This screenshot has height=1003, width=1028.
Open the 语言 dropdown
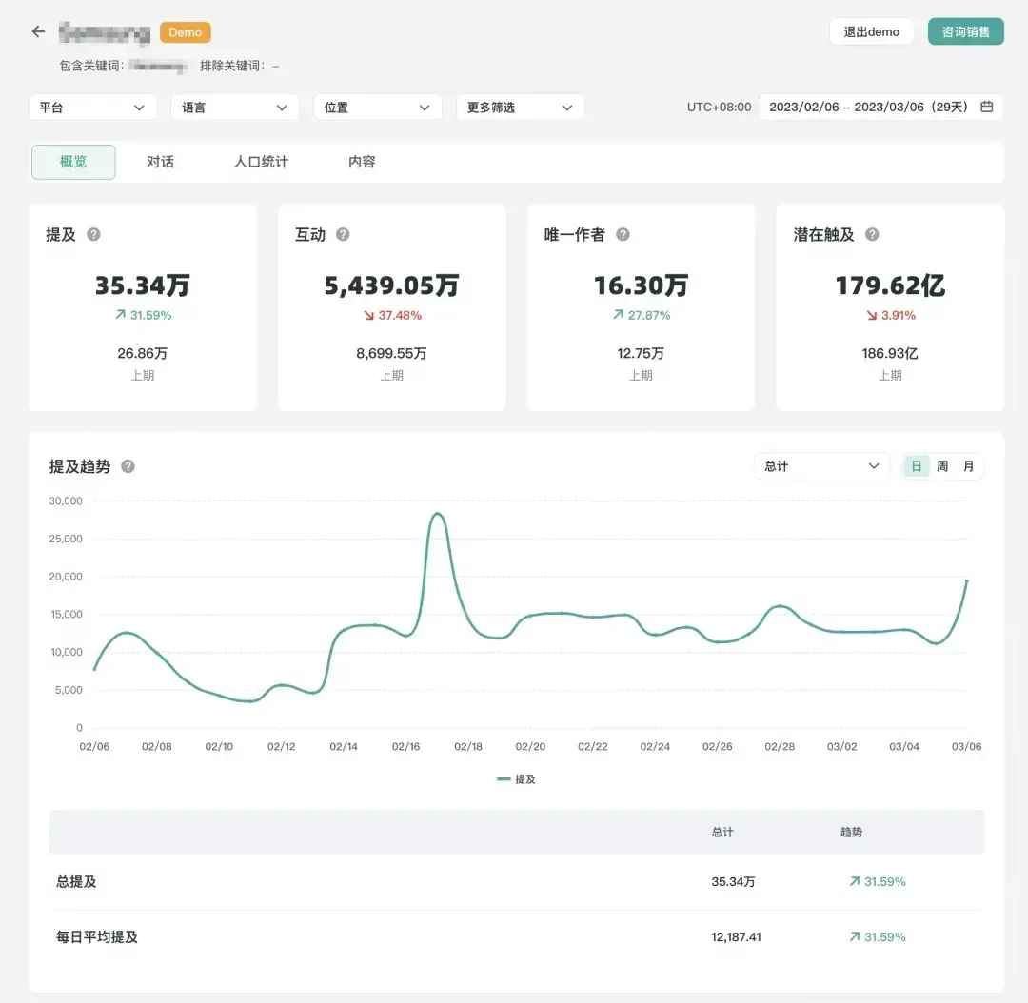[x=235, y=108]
